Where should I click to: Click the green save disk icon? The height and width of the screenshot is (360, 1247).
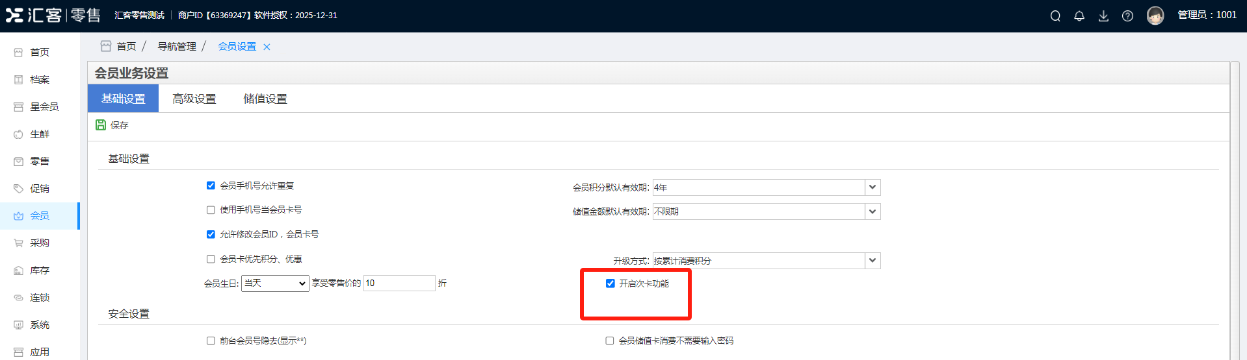click(101, 125)
